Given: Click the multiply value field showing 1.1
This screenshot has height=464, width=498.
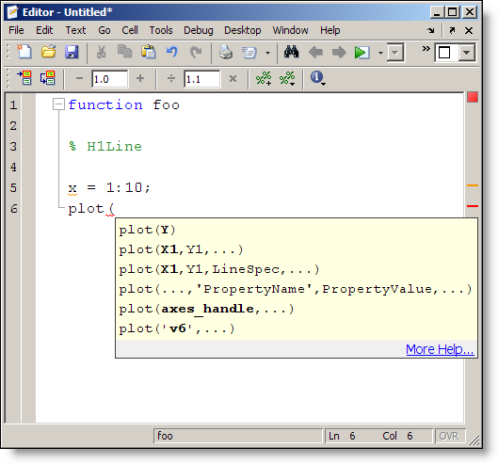Looking at the screenshot, I should pos(202,78).
